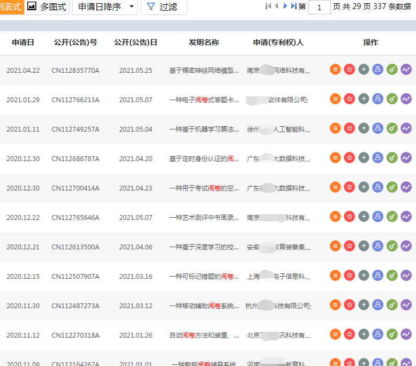
Task: Click red star icon in CN112487273A row
Action: [x=350, y=305]
